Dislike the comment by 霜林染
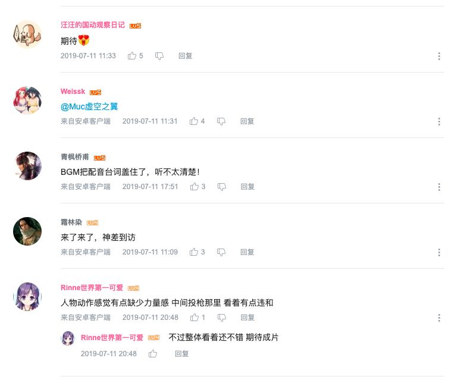 [221, 252]
